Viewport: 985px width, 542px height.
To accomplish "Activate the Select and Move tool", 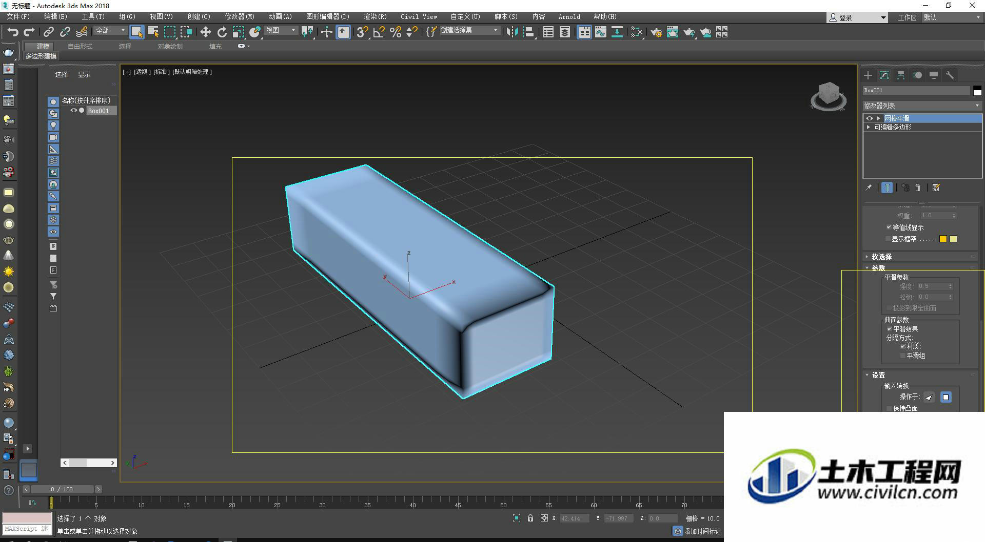I will 205,32.
